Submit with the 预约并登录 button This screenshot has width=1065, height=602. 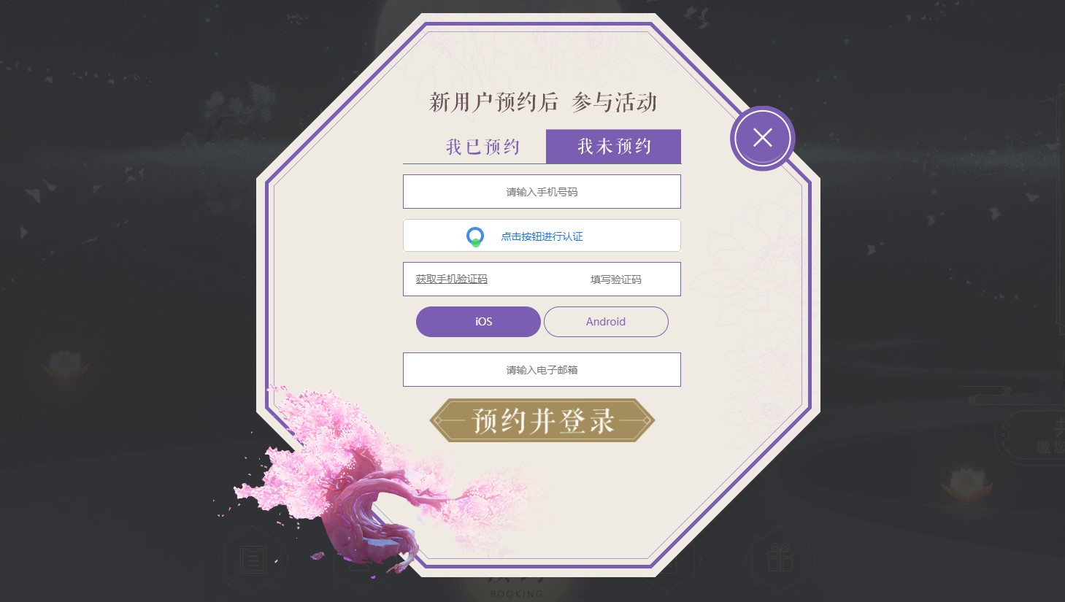point(542,420)
